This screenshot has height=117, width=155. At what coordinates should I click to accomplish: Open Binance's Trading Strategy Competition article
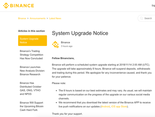click(x=31, y=55)
